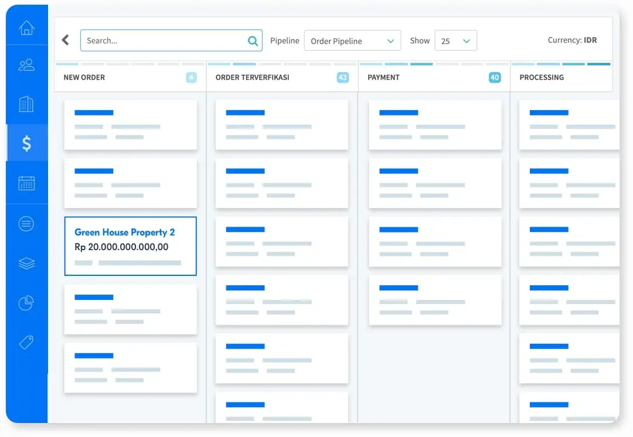
Task: Open the Show 25 entries dropdown
Action: point(456,41)
